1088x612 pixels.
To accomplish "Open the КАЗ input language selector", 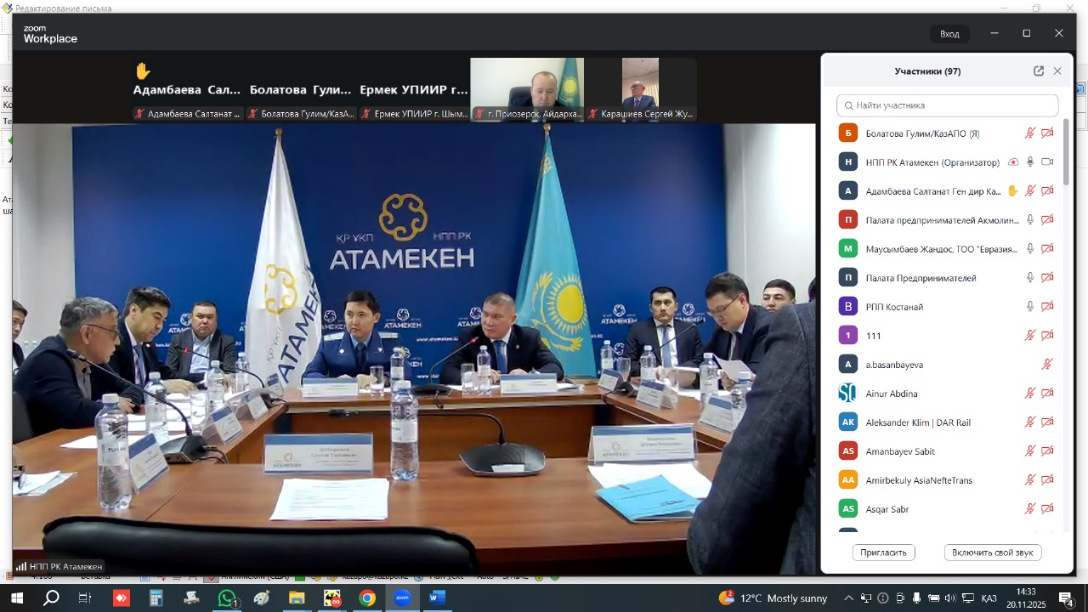I will click(x=989, y=598).
